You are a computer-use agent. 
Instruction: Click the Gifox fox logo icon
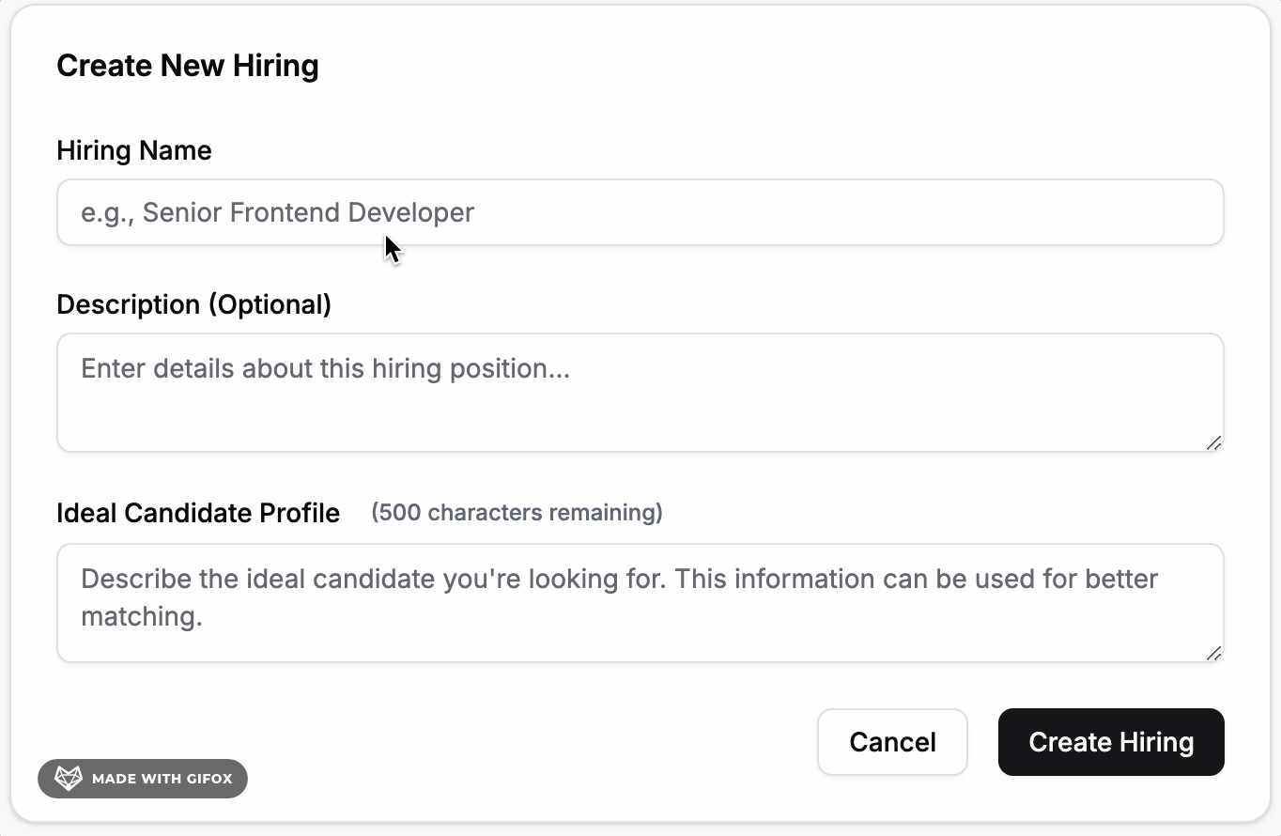coord(68,779)
